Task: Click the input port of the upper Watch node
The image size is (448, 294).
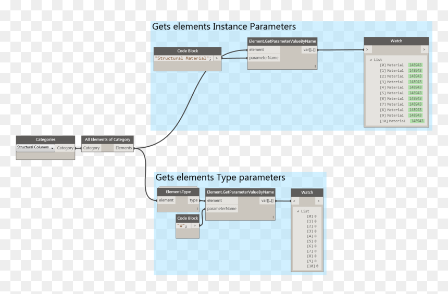Action: (x=368, y=49)
